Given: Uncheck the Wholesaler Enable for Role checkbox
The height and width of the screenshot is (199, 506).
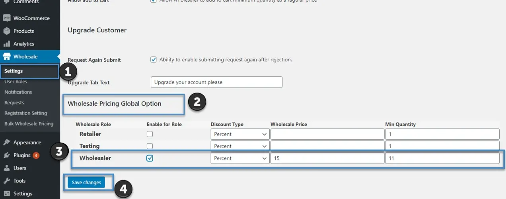Looking at the screenshot, I should pos(150,158).
